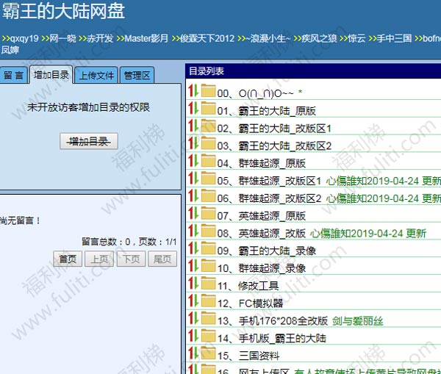Select the folder icon next to 12、FC模拟器
The image size is (441, 374).
[207, 303]
